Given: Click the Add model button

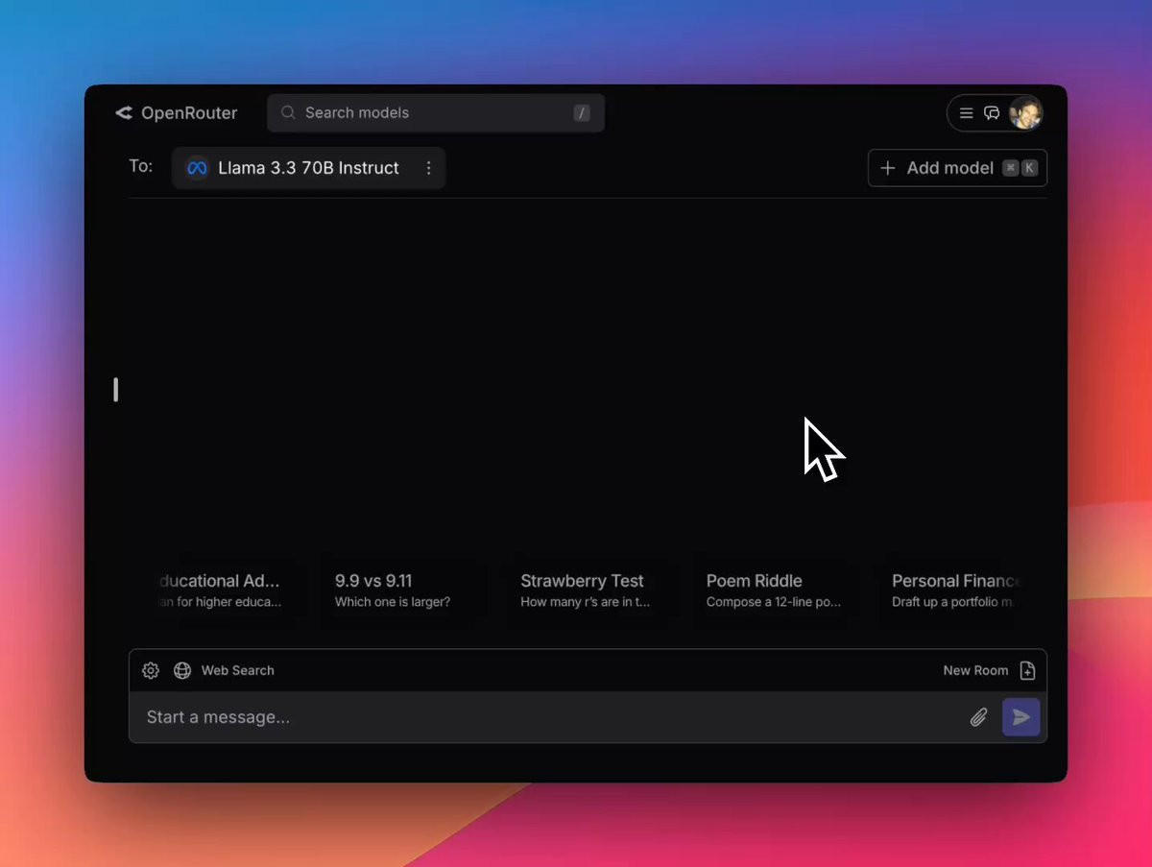Looking at the screenshot, I should pos(957,168).
